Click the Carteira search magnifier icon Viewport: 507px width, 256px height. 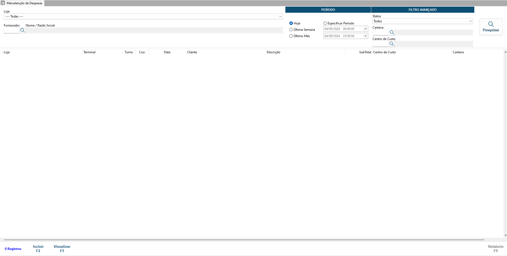[x=392, y=32]
